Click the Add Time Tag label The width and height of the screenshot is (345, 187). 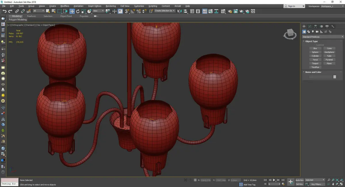pos(249,185)
